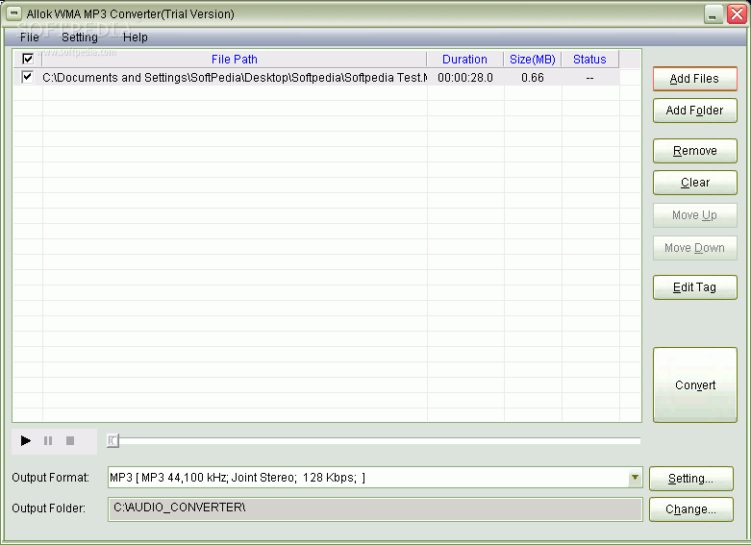The image size is (751, 545).
Task: Sort by Duration column header
Action: pyautogui.click(x=464, y=60)
